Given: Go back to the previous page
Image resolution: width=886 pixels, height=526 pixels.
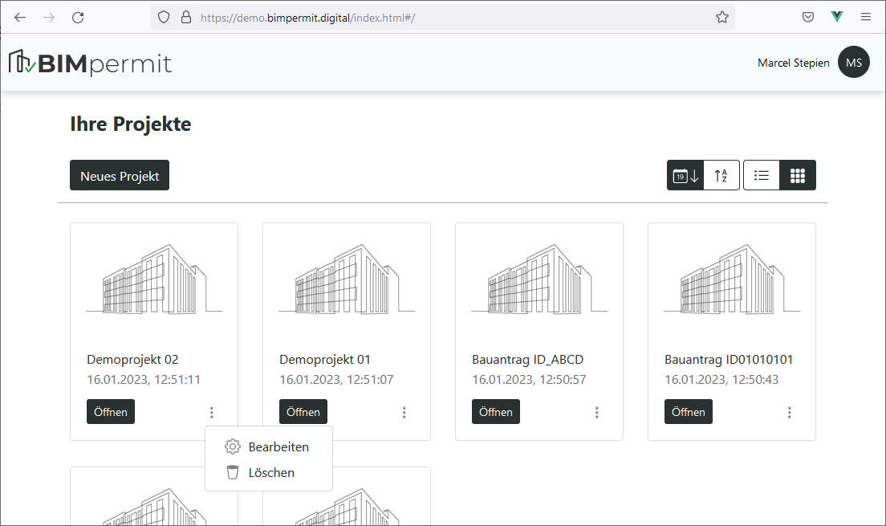Looking at the screenshot, I should (20, 18).
